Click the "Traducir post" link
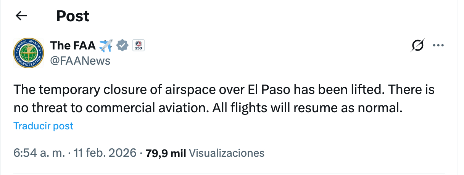The image size is (464, 175). (x=43, y=126)
